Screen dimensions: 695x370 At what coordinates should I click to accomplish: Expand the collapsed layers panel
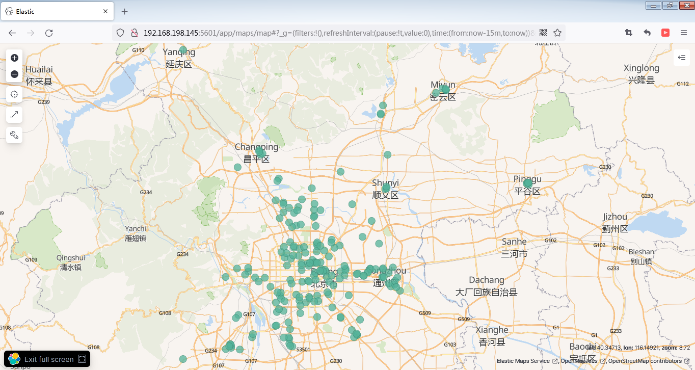(x=682, y=58)
